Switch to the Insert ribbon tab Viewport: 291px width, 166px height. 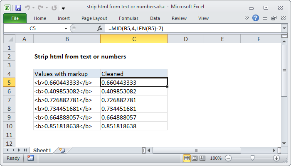64,18
